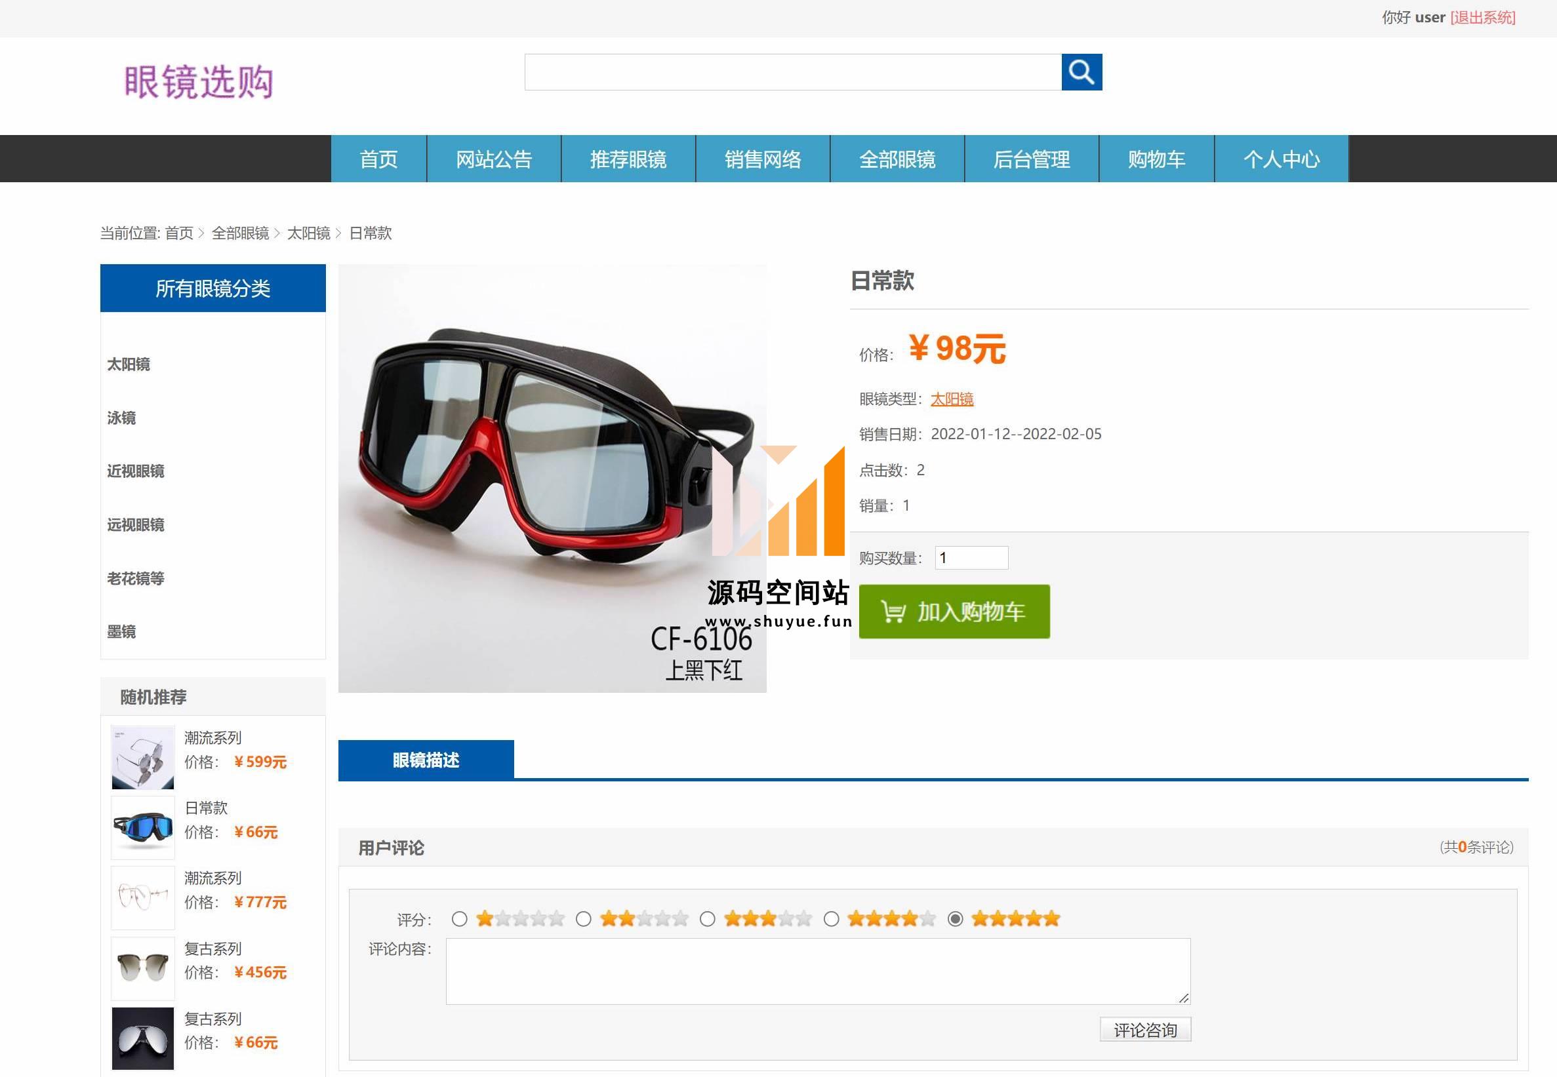This screenshot has width=1557, height=1077.
Task: Open the 复古系列 ¥456 product thumbnail
Action: (x=142, y=968)
